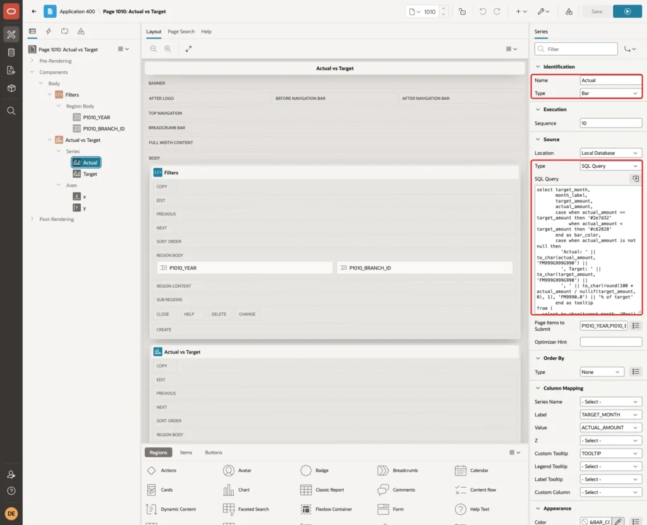Open the help question mark icon
Screen dimensions: 647x525
(x=11, y=491)
